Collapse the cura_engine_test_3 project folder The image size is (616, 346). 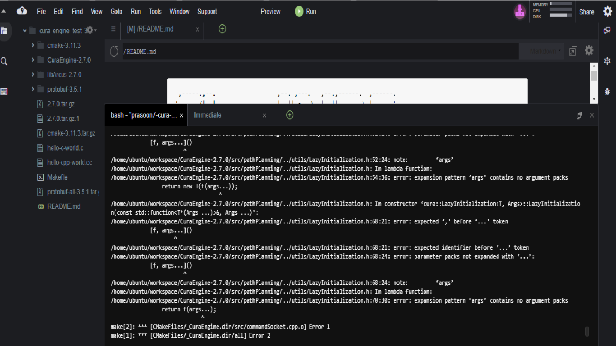point(25,30)
